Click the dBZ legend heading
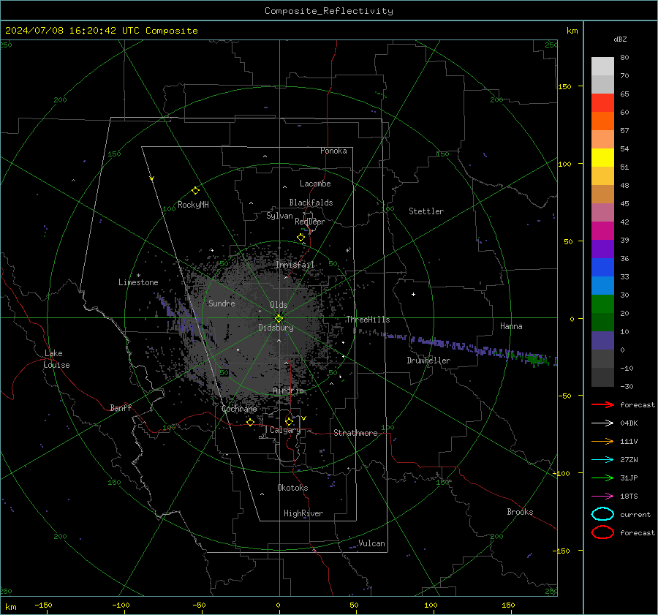The width and height of the screenshot is (658, 615). pyautogui.click(x=620, y=39)
